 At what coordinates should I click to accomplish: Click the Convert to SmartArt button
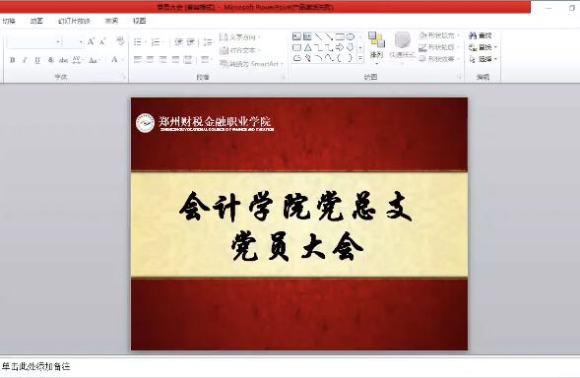pos(251,64)
